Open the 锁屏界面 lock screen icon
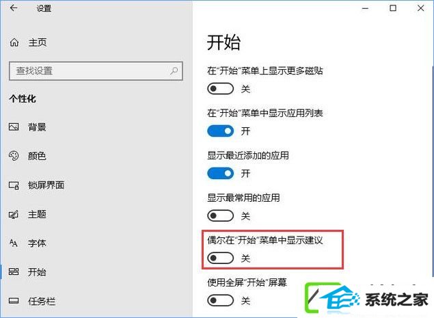 coord(14,185)
